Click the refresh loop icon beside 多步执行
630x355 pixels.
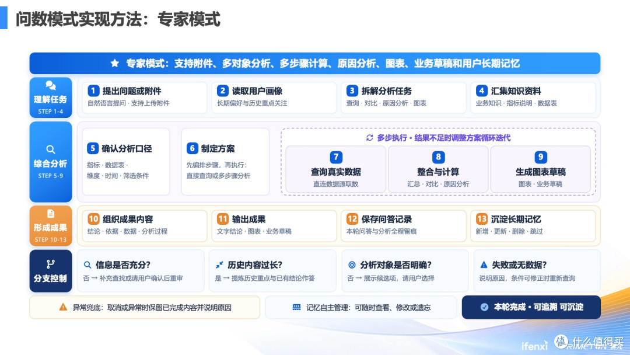coord(370,138)
